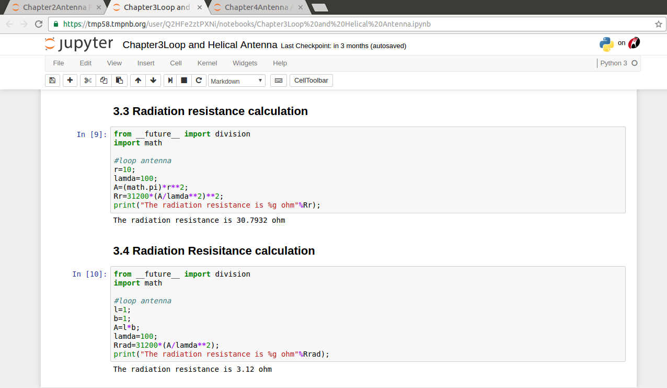Screen dimensions: 667x388
Task: Click In [10] prompt label
Action: tap(89, 274)
